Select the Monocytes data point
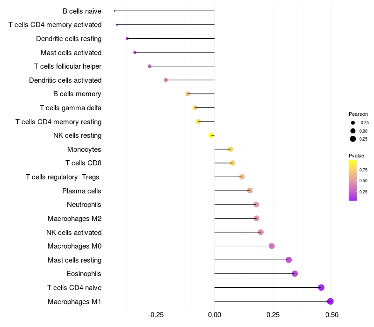Screen dimensions: 374x327 tap(230, 149)
